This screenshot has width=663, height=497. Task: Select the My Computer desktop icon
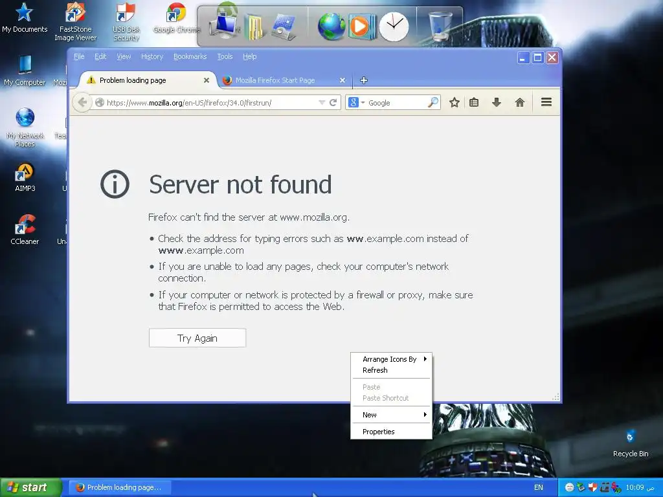click(25, 71)
